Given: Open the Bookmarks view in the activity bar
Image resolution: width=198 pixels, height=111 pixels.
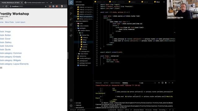Looking at the screenshot, I should click(71, 30).
